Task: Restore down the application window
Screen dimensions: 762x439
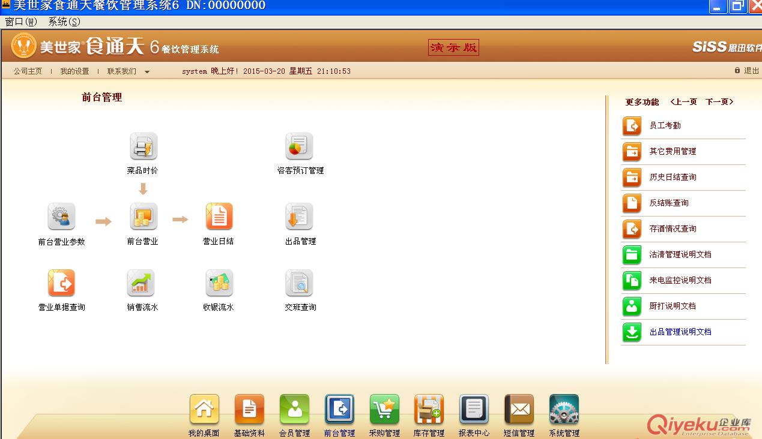Action: [x=737, y=7]
